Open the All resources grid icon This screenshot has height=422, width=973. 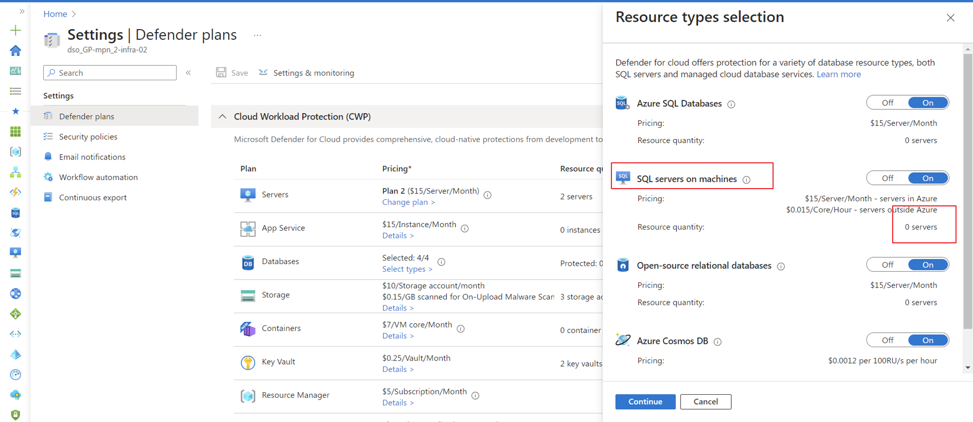(x=16, y=131)
